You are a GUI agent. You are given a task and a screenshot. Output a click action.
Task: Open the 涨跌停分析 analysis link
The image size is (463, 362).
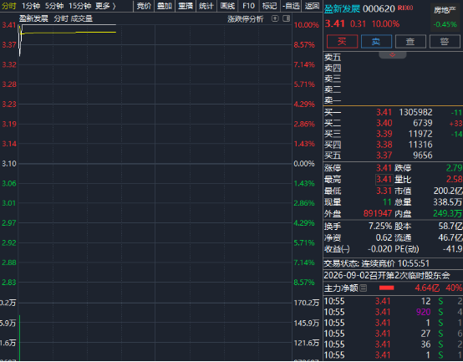245,19
